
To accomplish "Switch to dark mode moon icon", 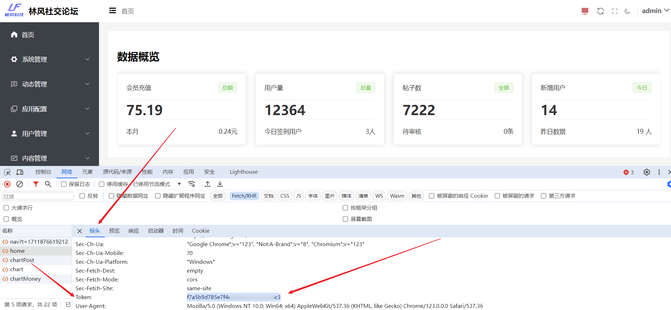I will point(628,11).
